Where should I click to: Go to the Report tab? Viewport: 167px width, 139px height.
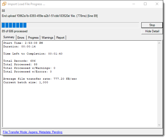pyautogui.click(x=60, y=38)
